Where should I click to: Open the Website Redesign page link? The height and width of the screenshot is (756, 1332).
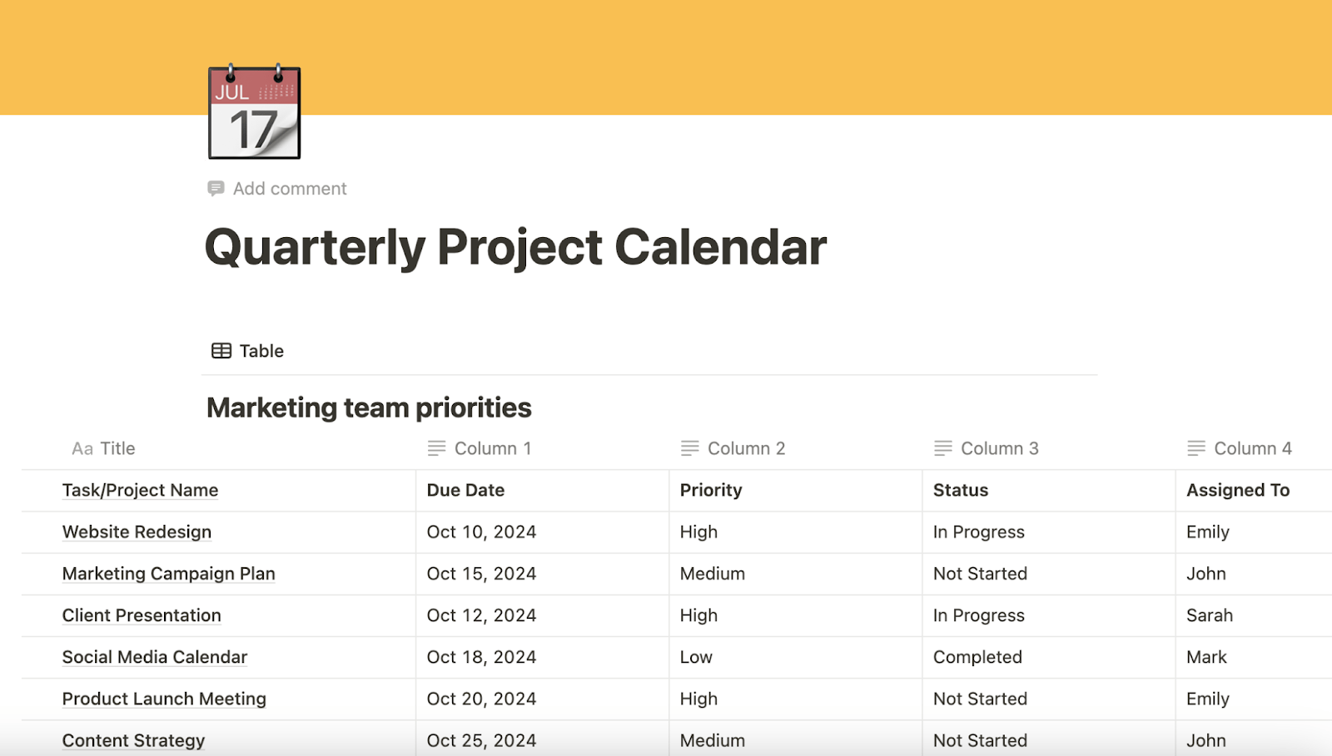pyautogui.click(x=137, y=531)
